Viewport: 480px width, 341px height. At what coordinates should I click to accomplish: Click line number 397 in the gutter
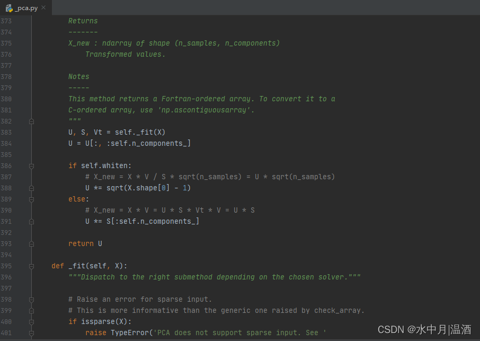click(x=6, y=288)
